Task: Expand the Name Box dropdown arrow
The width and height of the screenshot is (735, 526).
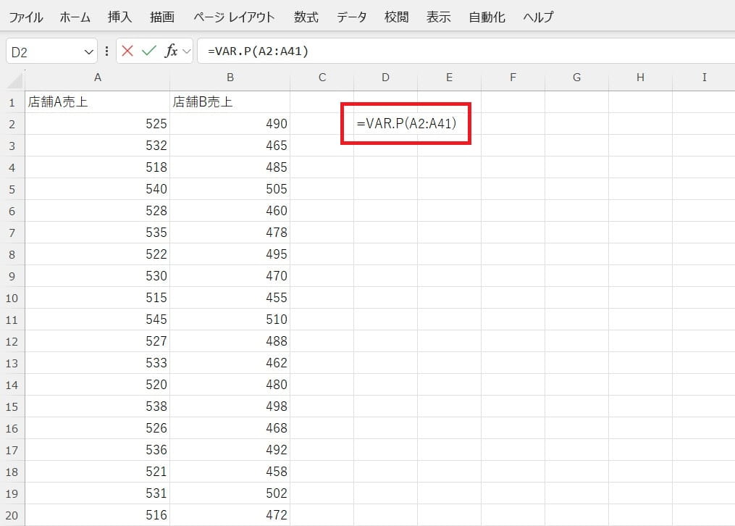Action: pos(89,52)
